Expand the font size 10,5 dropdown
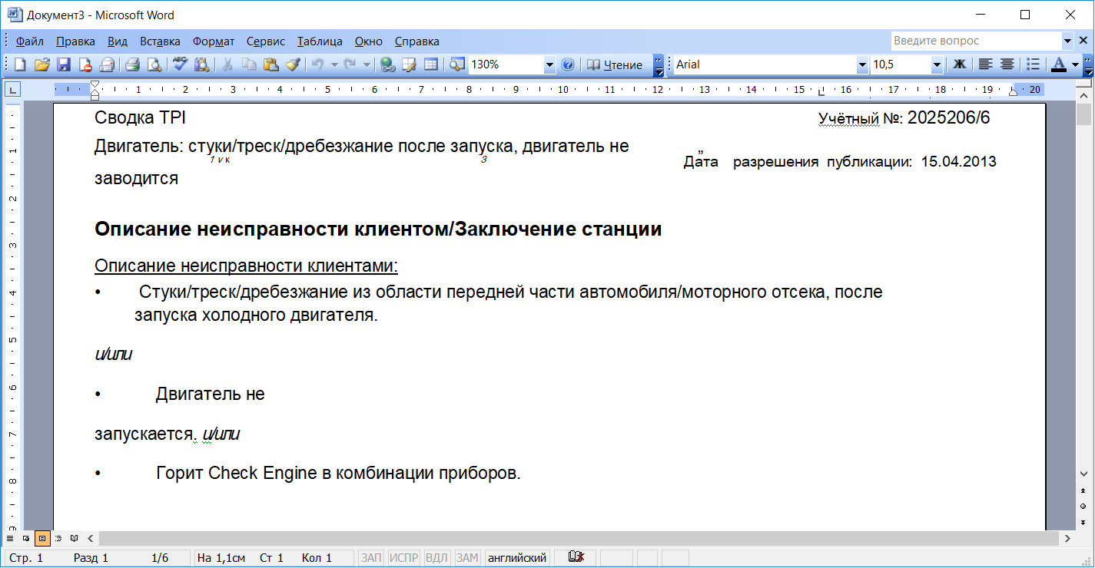 937,65
